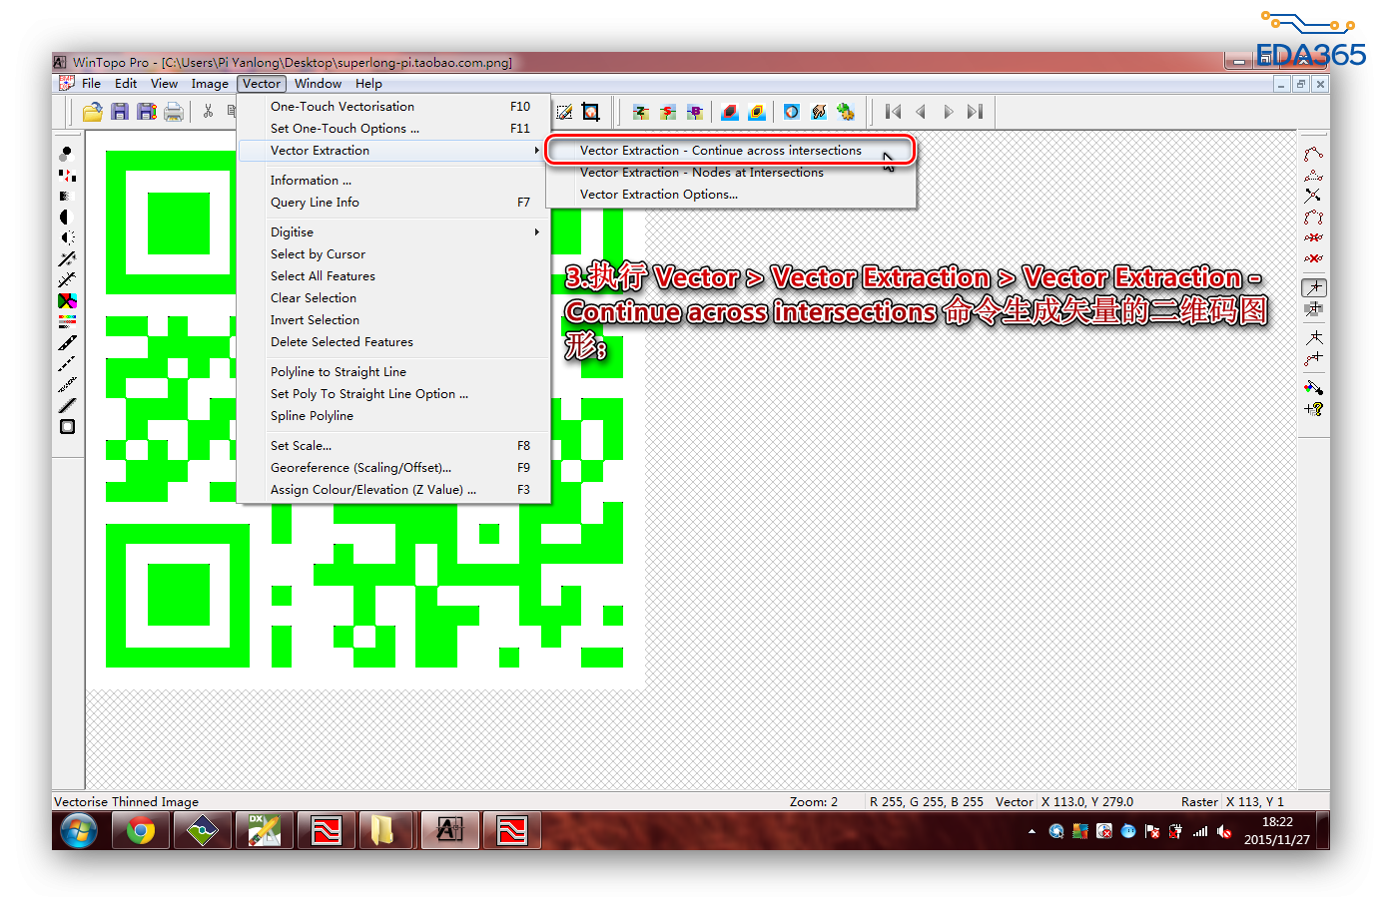Go to last item with the skip-to-end arrow
This screenshot has height=902, width=1382.
point(976,112)
